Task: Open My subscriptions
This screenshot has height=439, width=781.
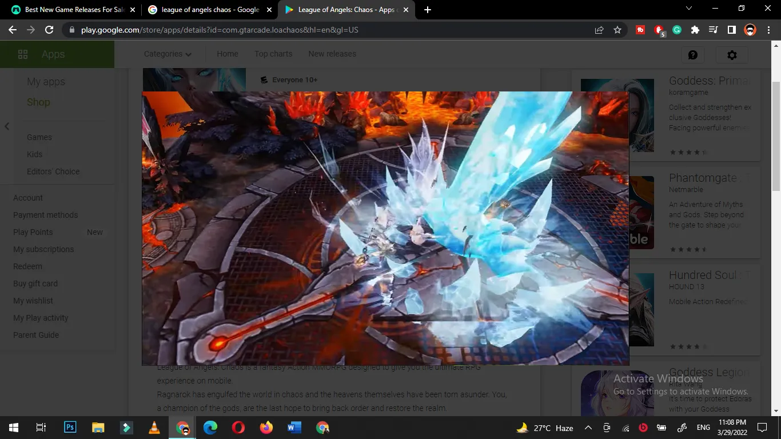Action: pyautogui.click(x=43, y=249)
